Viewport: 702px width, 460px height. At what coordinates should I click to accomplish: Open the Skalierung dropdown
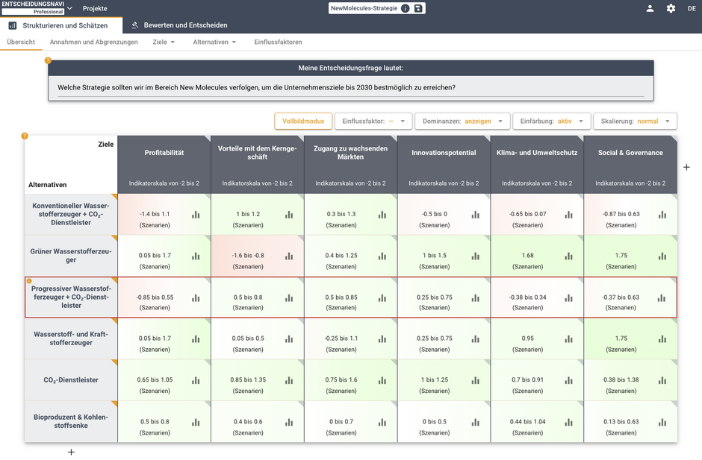point(636,121)
